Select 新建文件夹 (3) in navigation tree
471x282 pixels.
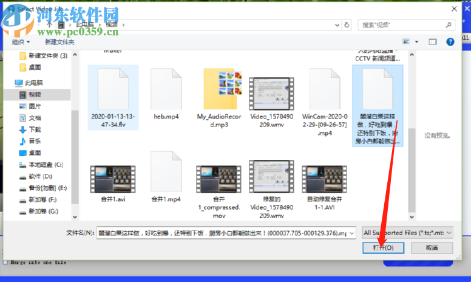[43, 56]
